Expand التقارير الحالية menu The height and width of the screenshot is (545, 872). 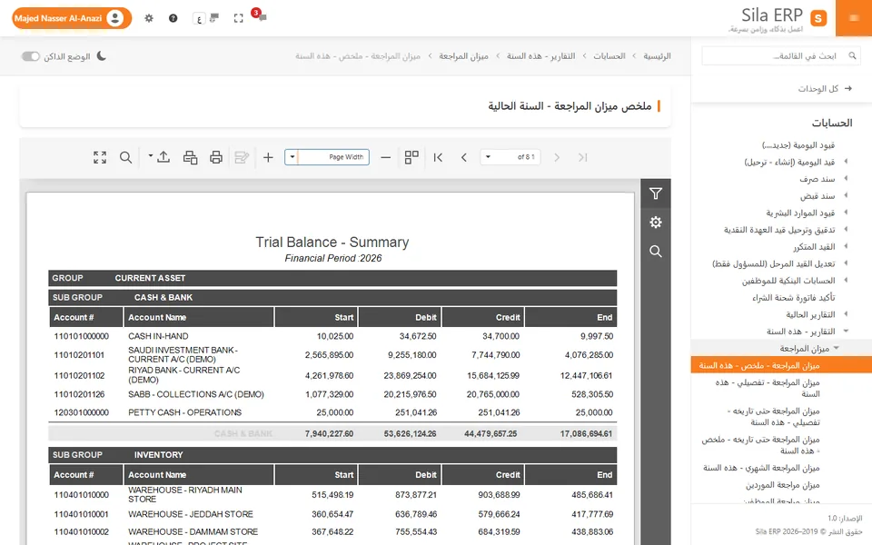click(810, 314)
